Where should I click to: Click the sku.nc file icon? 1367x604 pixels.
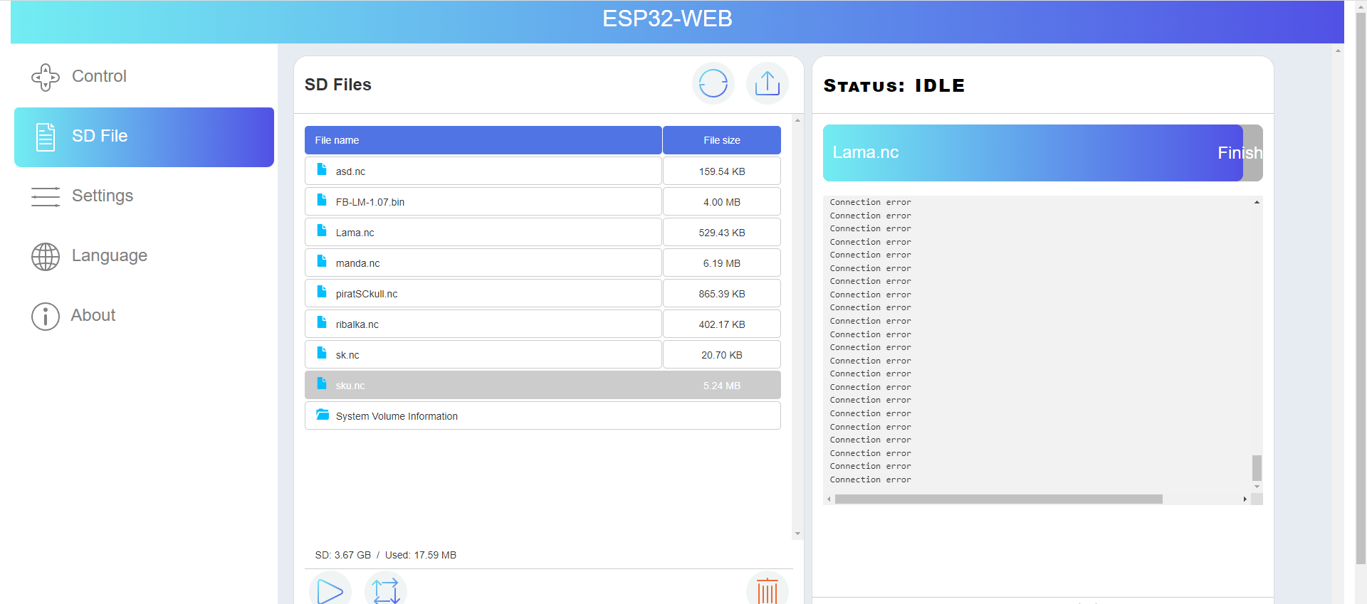point(322,384)
